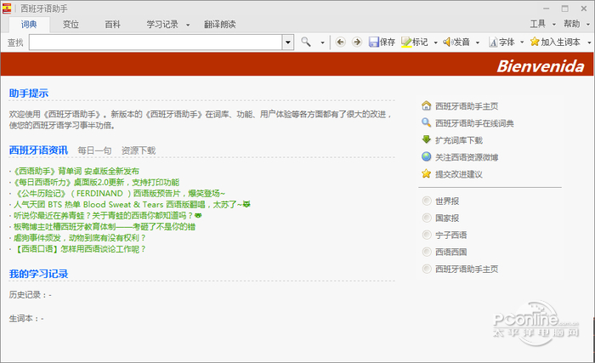Viewport: 595px width, 363px height.
Task: Click the 字体 font icon
Action: pos(493,42)
